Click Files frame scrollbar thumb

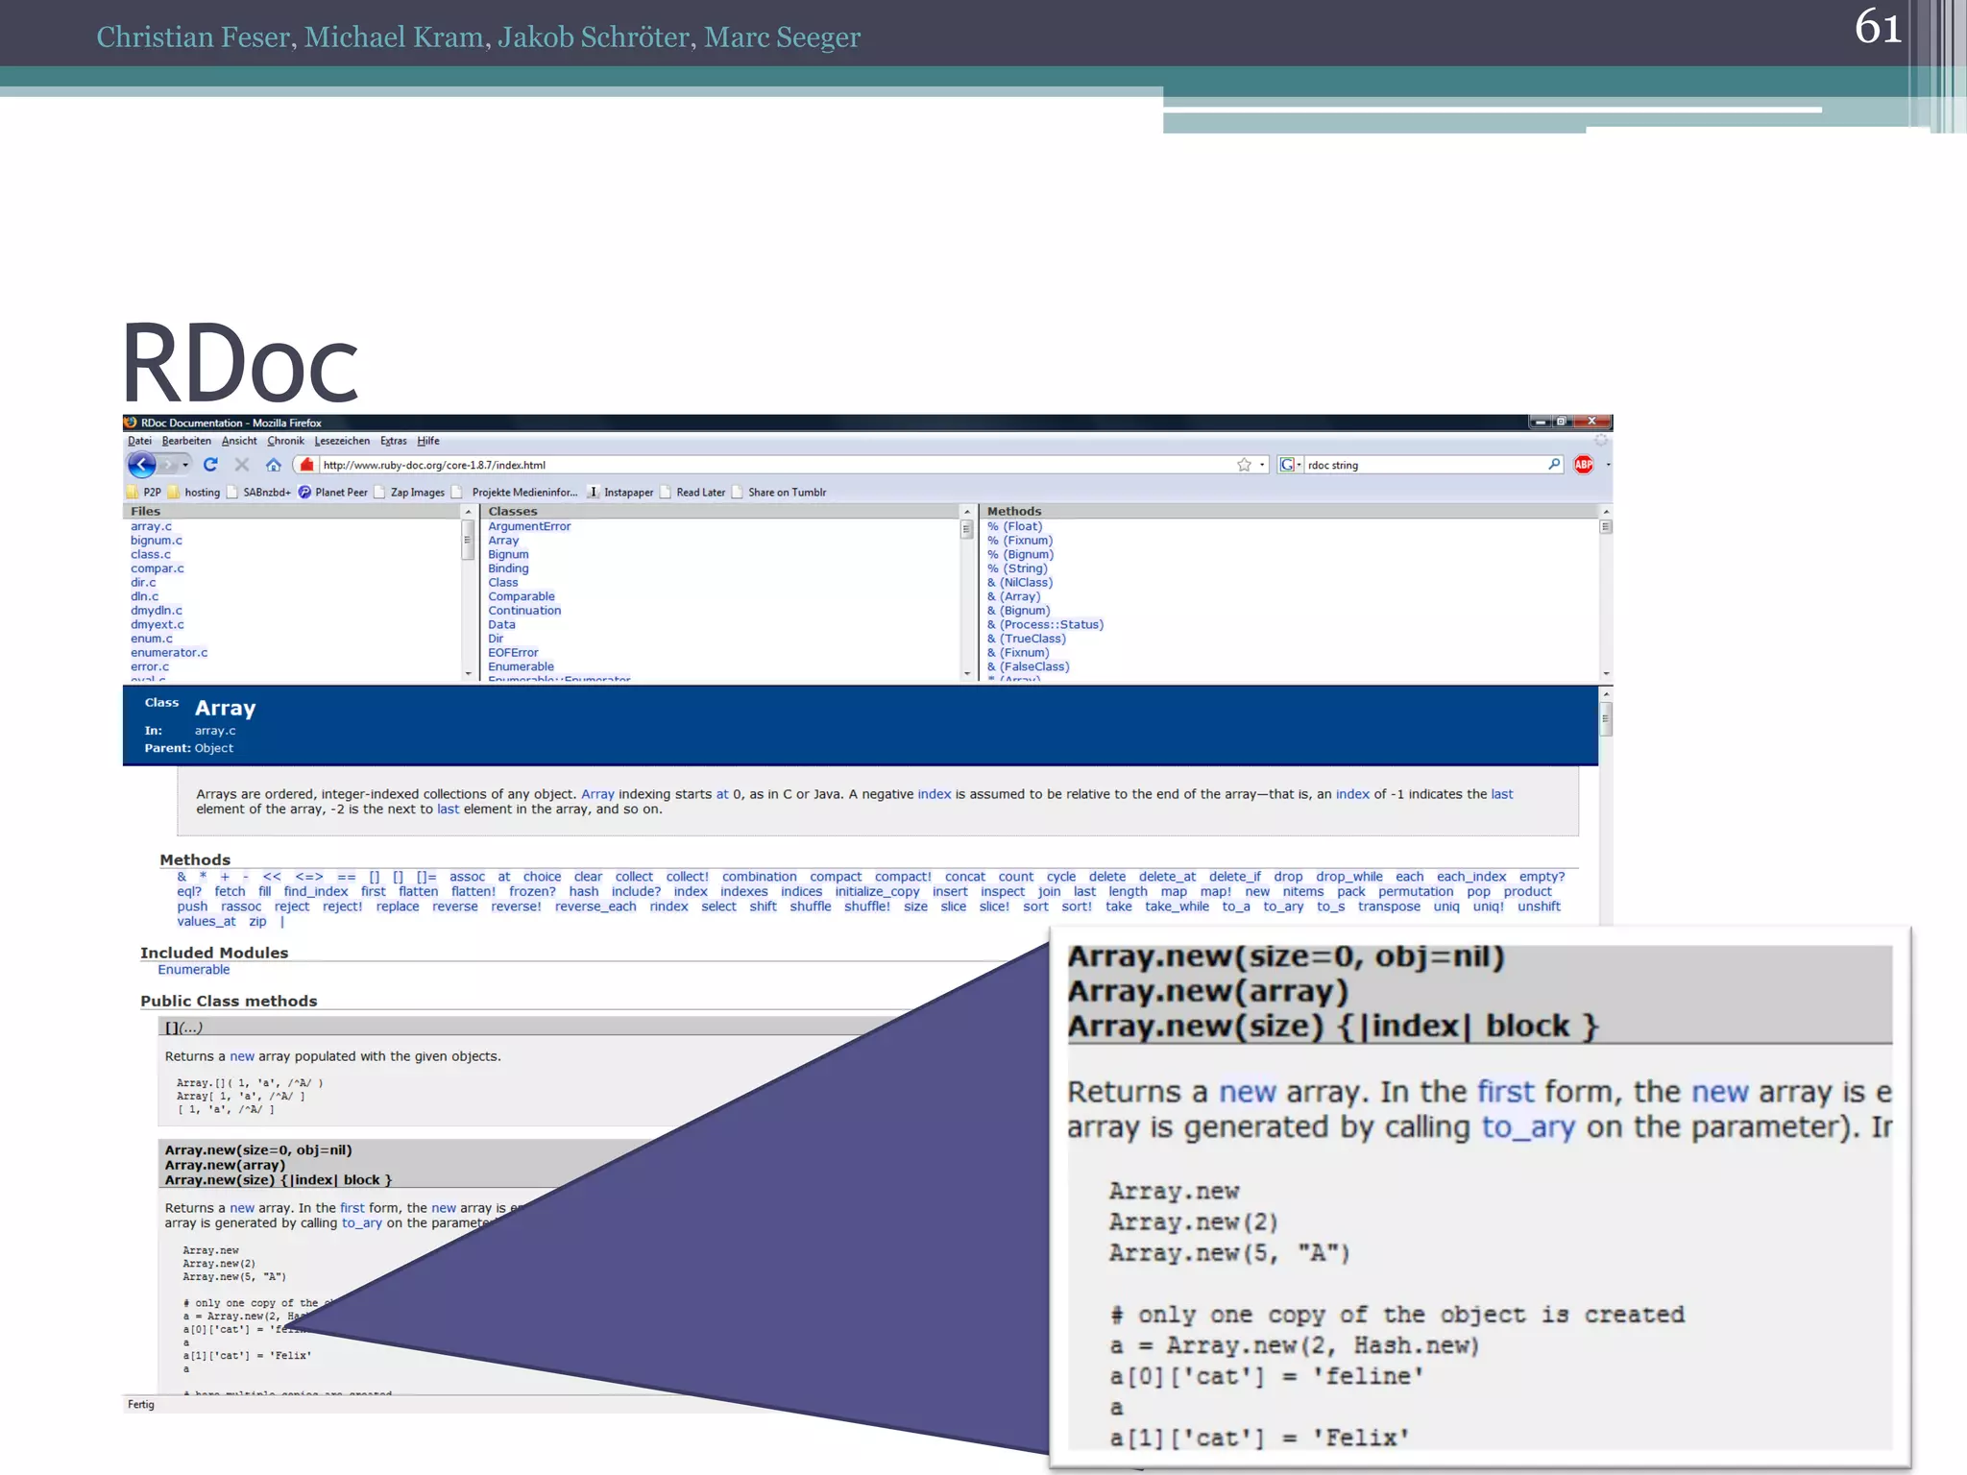click(x=469, y=540)
